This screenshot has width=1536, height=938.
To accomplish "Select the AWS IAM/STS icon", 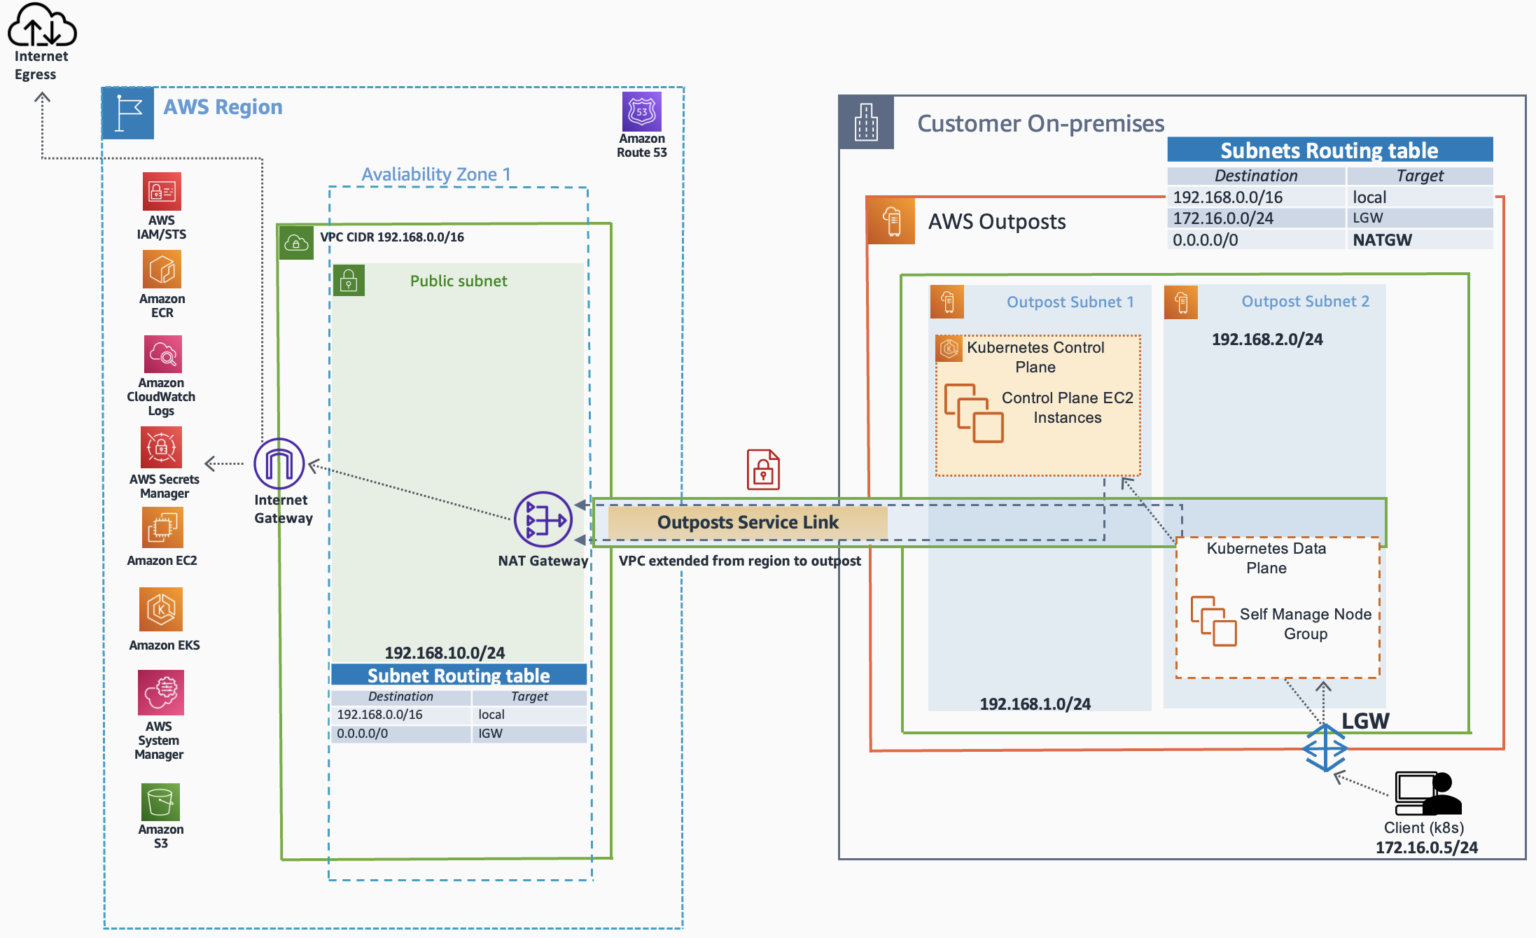I will 162,191.
